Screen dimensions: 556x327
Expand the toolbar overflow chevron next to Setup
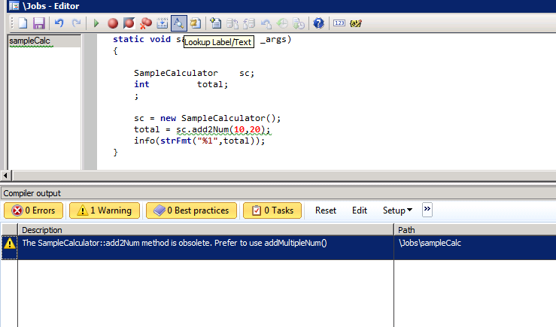tap(427, 210)
